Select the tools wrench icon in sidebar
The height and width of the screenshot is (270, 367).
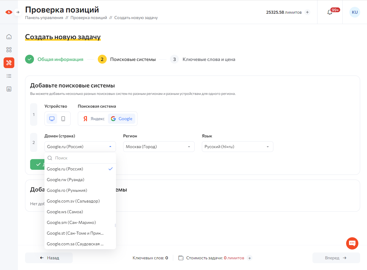coord(9,63)
